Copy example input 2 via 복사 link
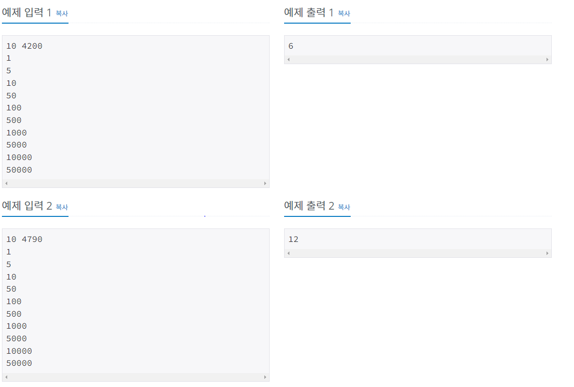The height and width of the screenshot is (387, 574). point(62,207)
